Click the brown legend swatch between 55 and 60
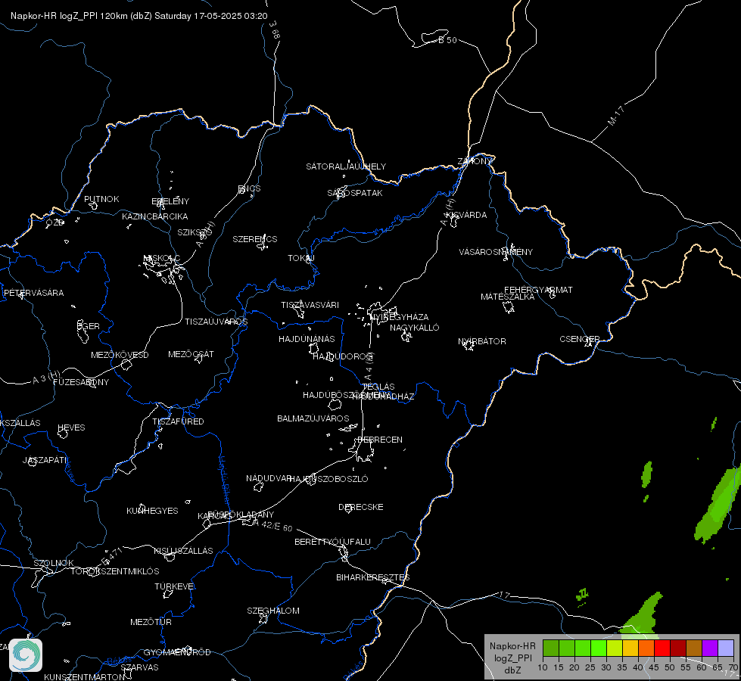 pos(694,648)
